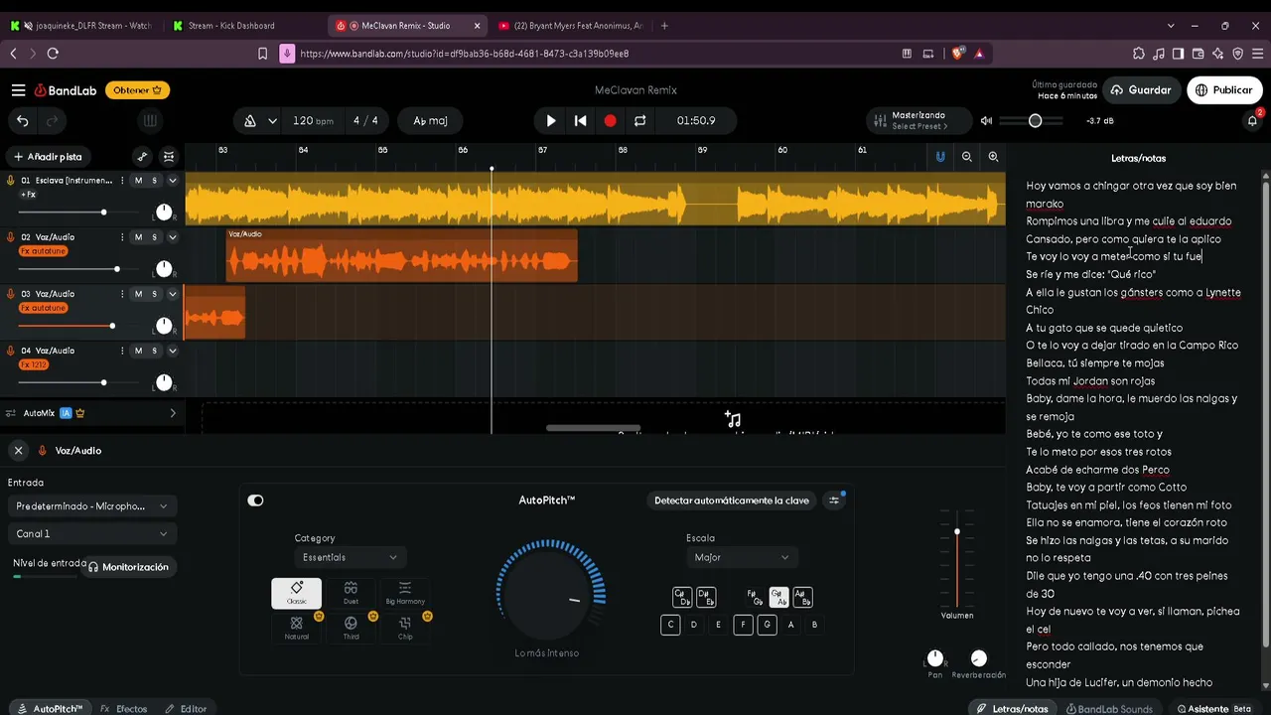Open Fx 1212 on track 04
The height and width of the screenshot is (715, 1271).
tap(34, 364)
